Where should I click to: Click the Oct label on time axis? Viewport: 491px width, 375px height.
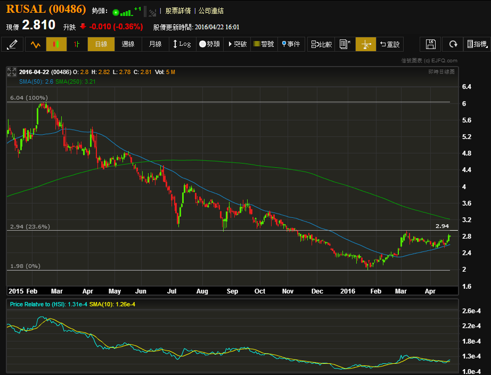click(260, 291)
